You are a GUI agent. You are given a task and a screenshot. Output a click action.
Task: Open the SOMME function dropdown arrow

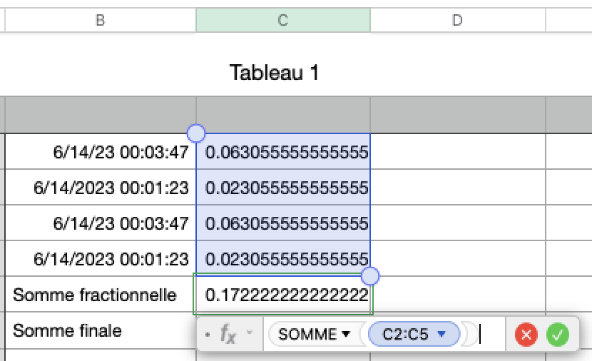click(347, 334)
